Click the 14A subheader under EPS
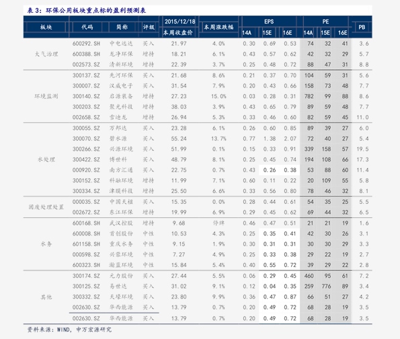The width and height of the screenshot is (400, 339). tap(247, 33)
